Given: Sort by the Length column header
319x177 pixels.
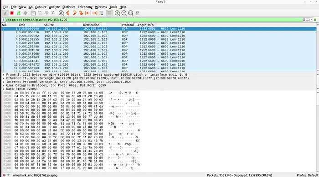Looking at the screenshot, I should 141,25.
